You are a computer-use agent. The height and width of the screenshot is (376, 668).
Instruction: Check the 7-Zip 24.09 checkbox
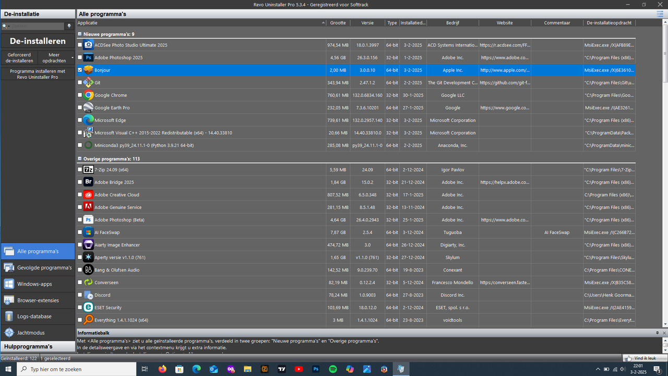coord(80,170)
